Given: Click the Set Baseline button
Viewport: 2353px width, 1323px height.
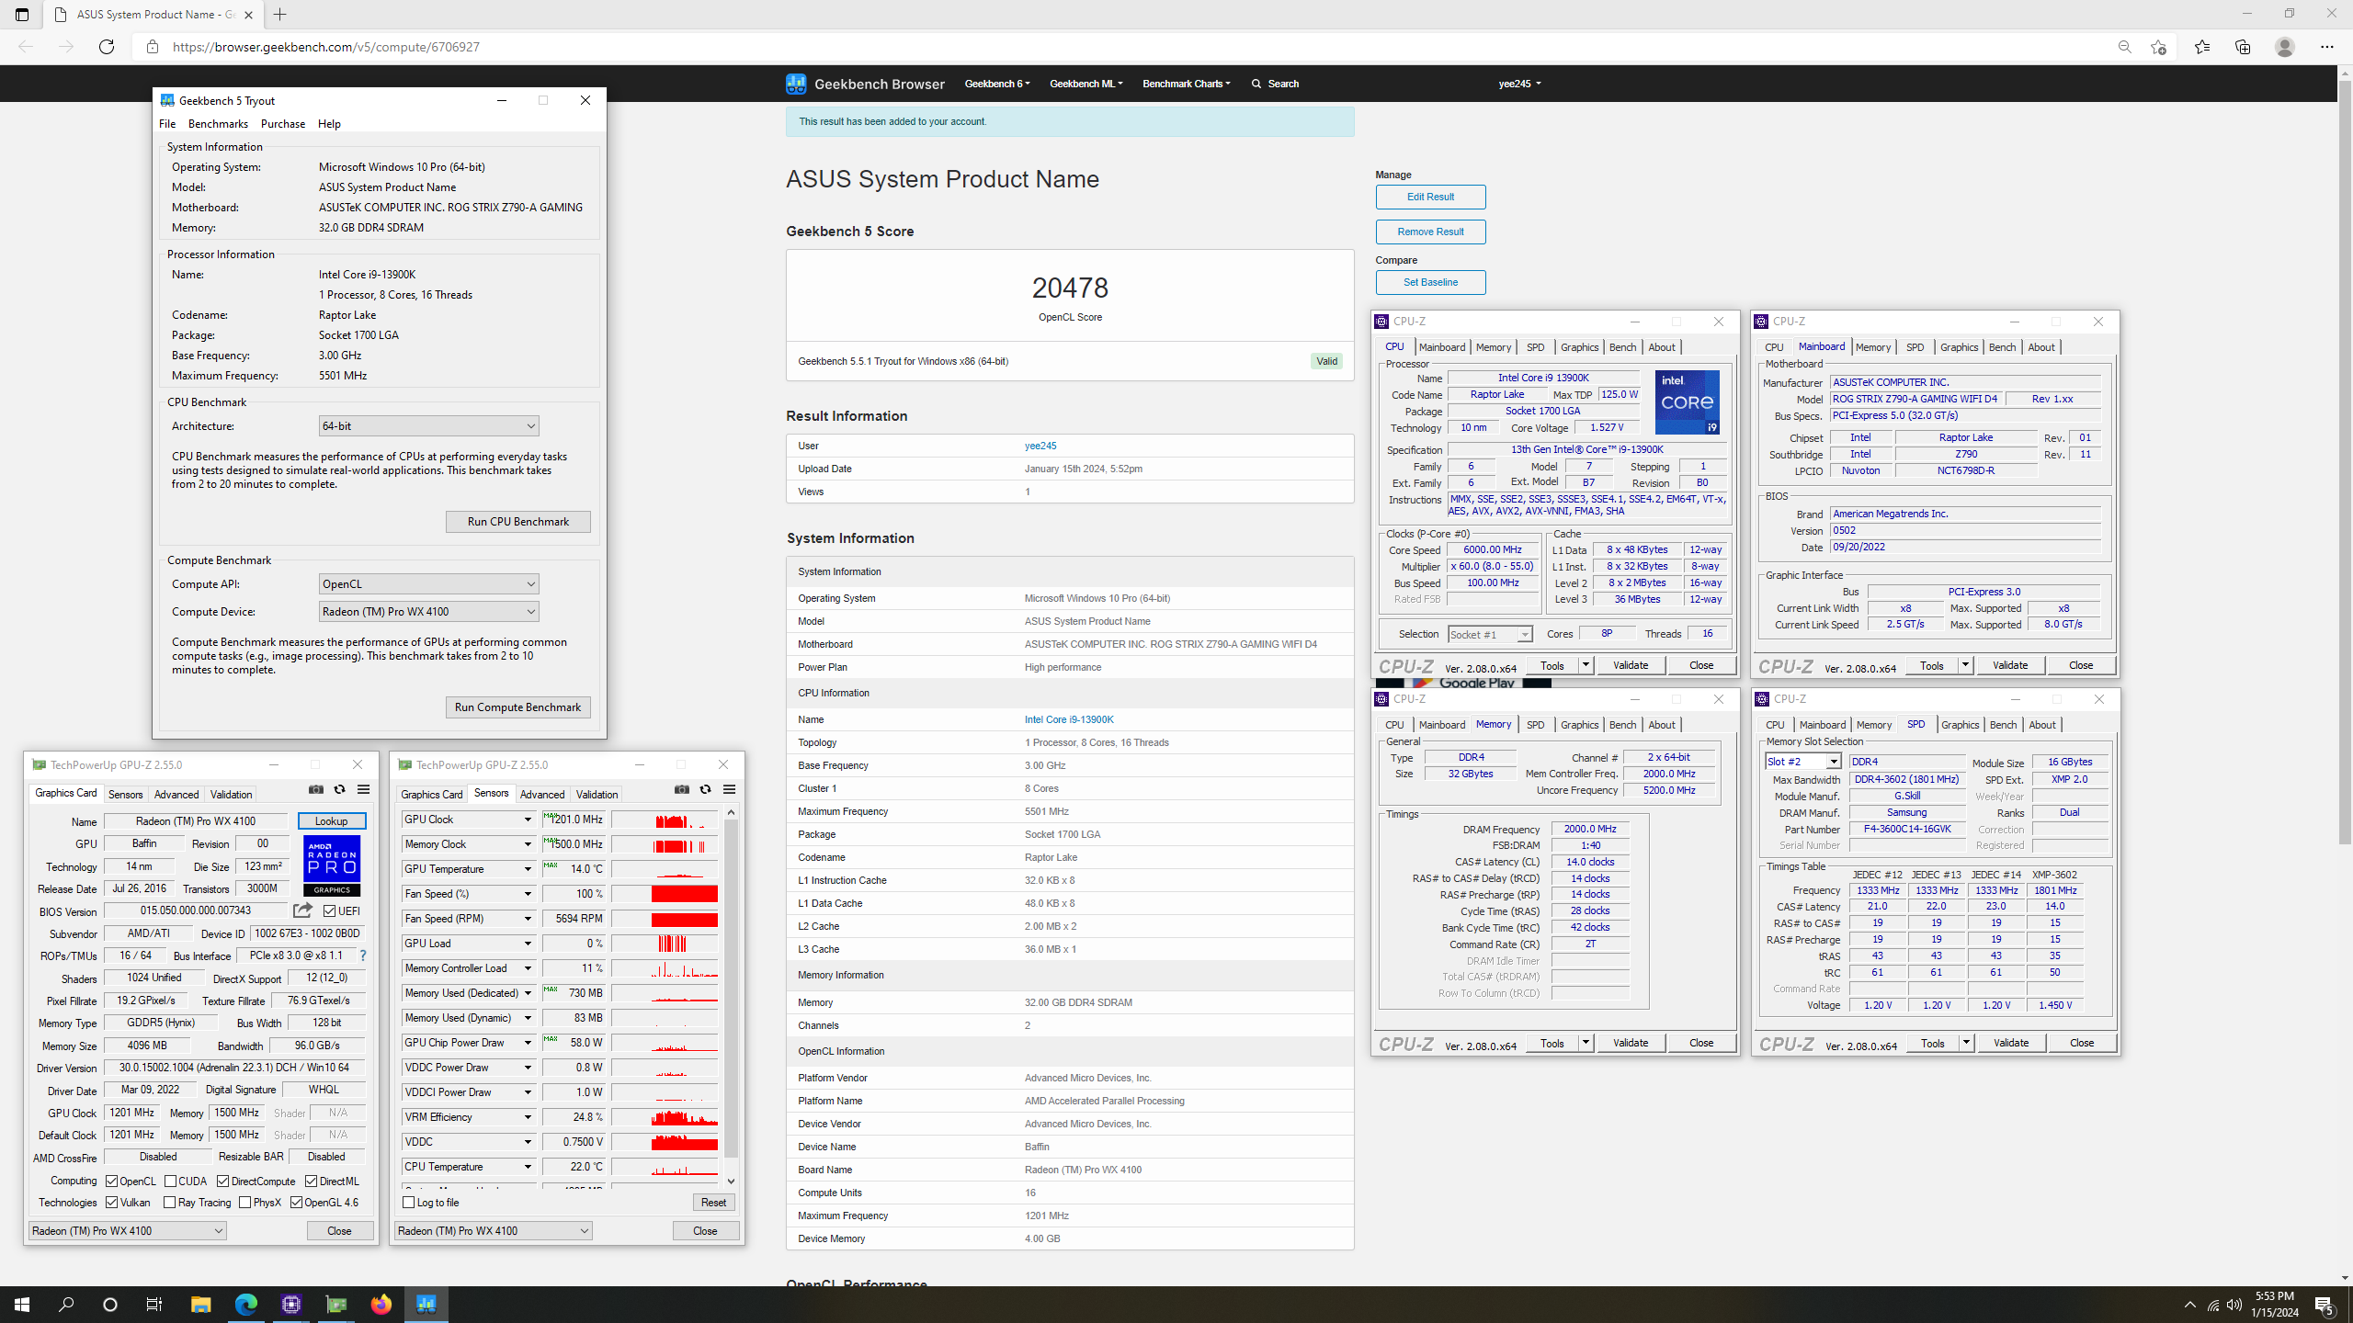Looking at the screenshot, I should pos(1430,282).
